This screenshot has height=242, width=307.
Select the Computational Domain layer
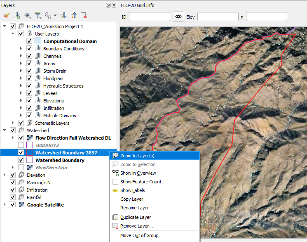tap(70, 41)
